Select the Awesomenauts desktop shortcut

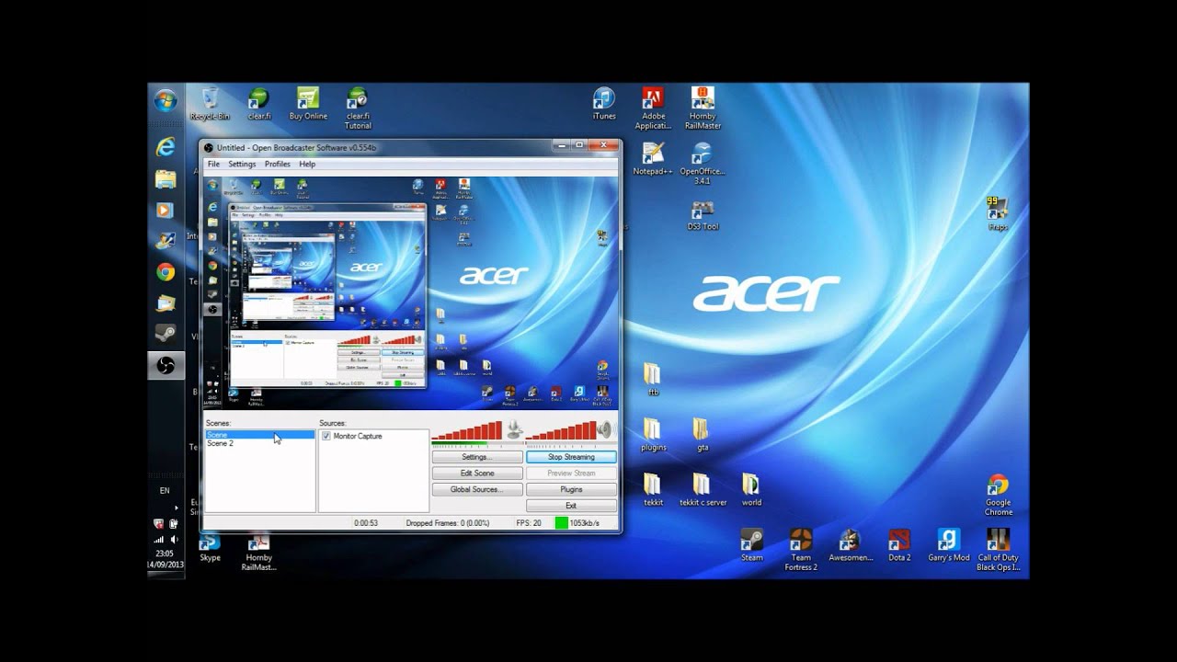(x=851, y=545)
